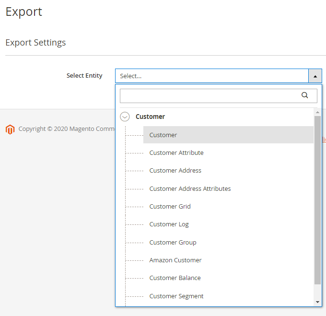Click the Customer group header label
The image size is (326, 316).
click(x=150, y=117)
